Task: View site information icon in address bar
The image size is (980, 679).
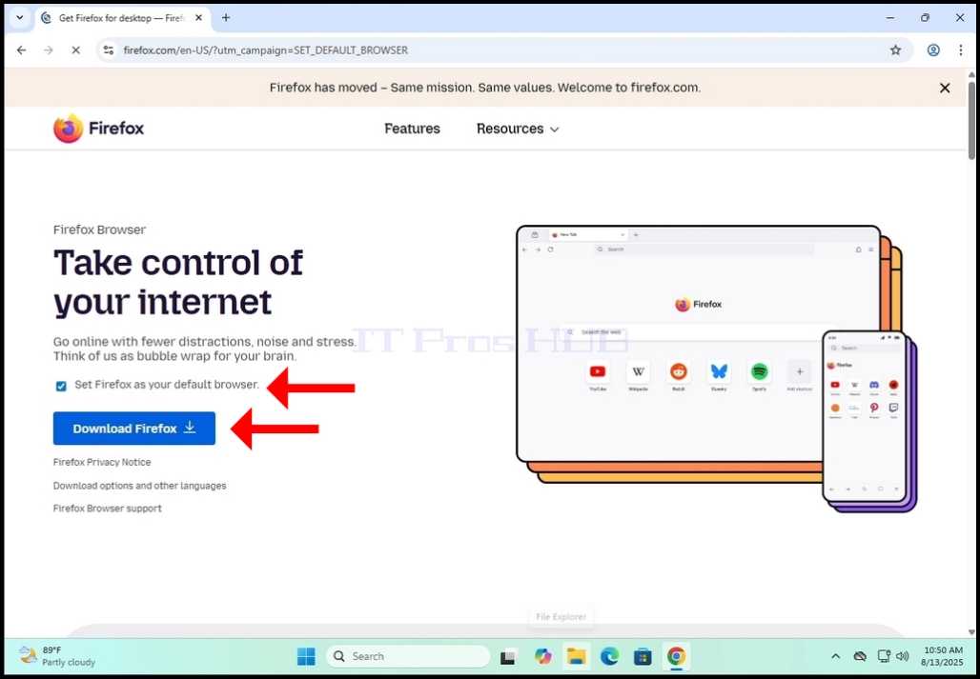Action: [109, 50]
